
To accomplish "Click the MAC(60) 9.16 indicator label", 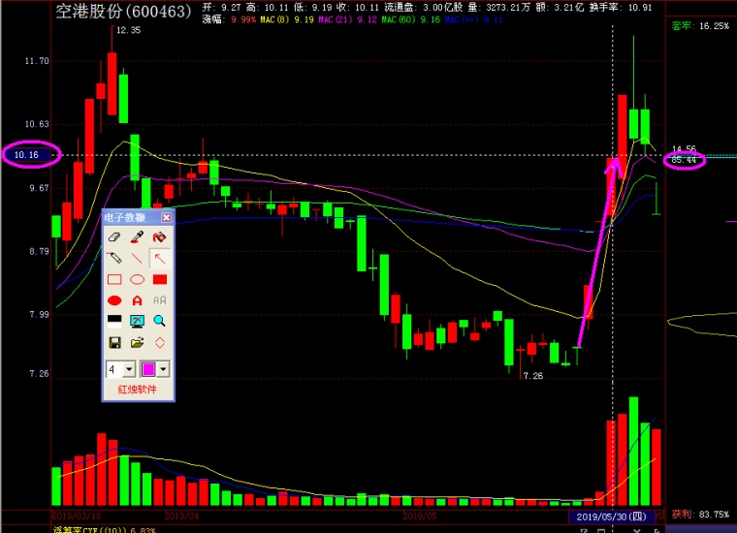I will pyautogui.click(x=411, y=19).
